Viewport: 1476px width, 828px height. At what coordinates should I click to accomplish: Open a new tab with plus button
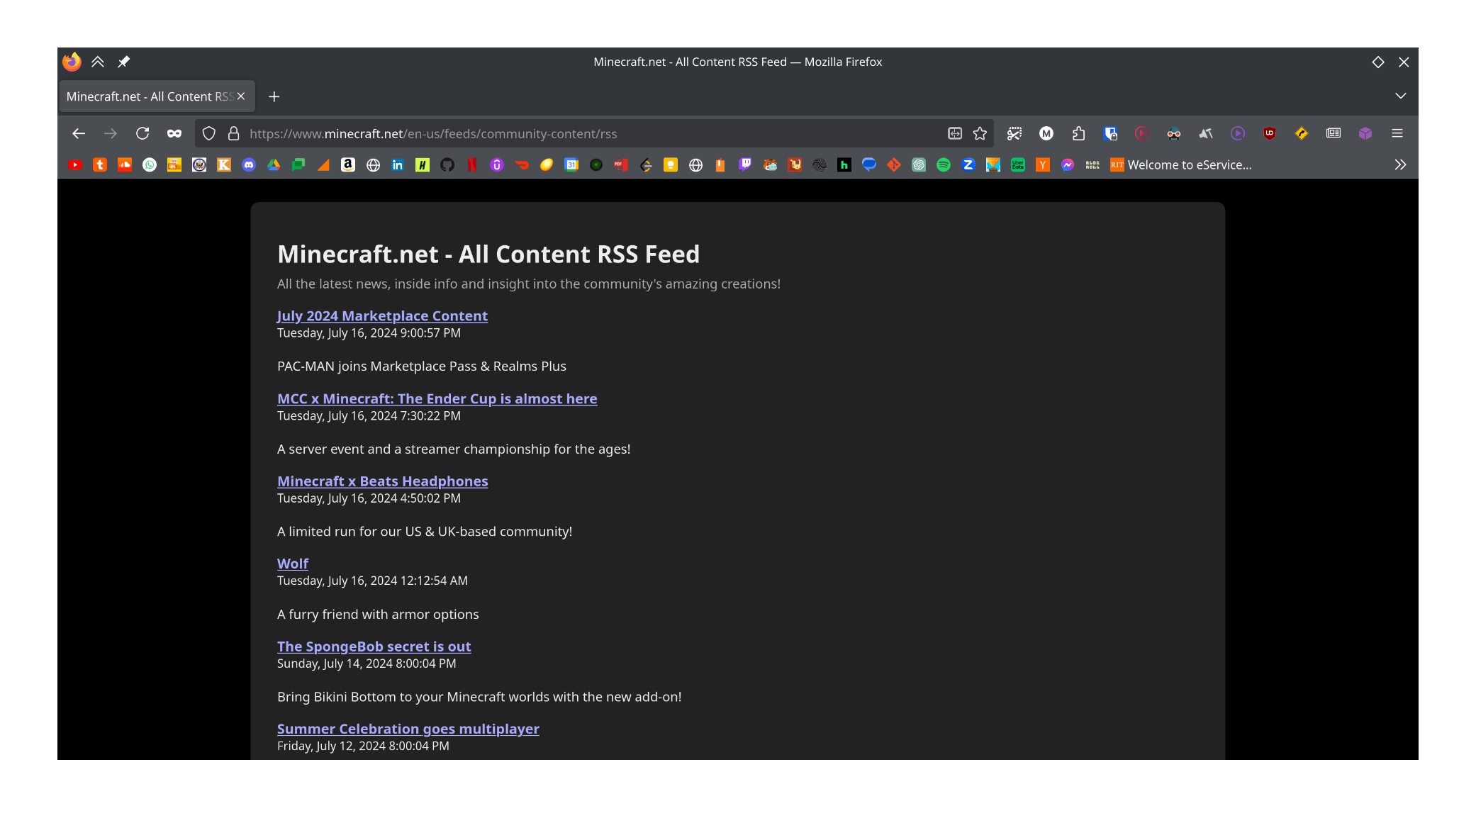tap(274, 96)
